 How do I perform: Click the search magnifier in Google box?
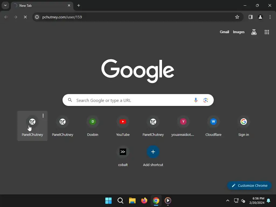(70, 100)
